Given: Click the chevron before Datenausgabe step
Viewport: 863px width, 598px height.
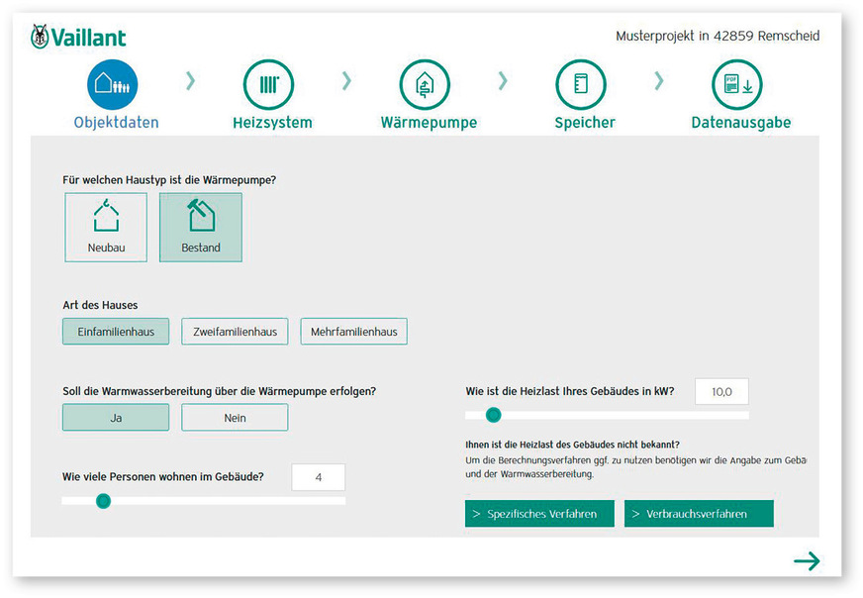Looking at the screenshot, I should click(659, 81).
